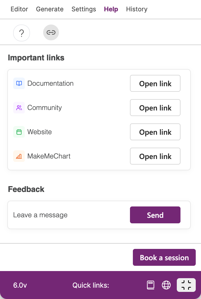Open the globe quick link icon
The width and height of the screenshot is (201, 299).
click(x=166, y=285)
